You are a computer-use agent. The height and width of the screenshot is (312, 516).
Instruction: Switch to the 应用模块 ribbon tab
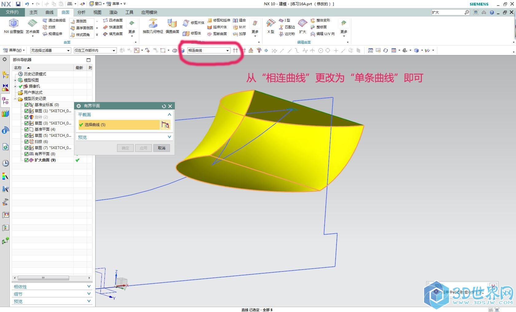point(149,12)
